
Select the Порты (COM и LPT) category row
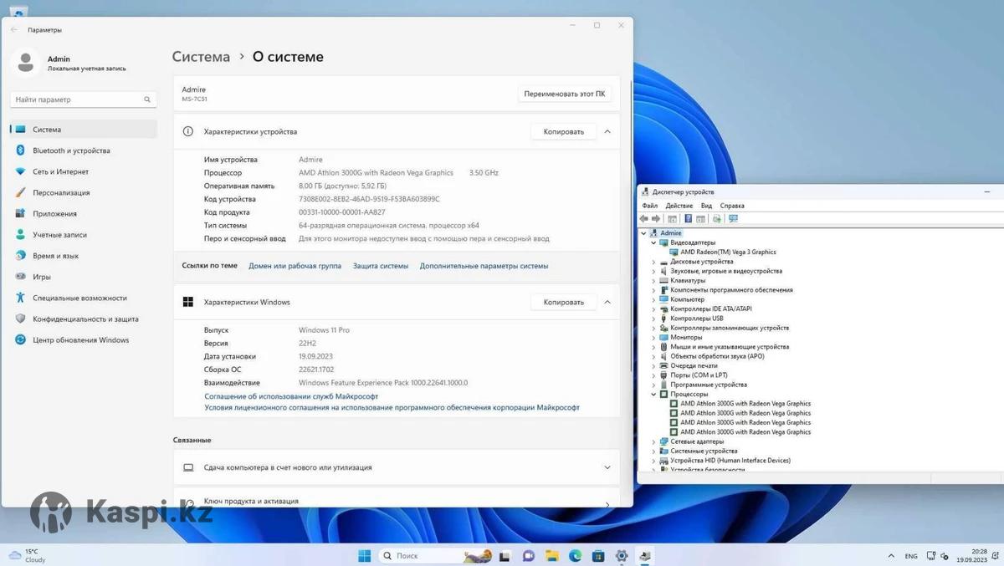699,375
